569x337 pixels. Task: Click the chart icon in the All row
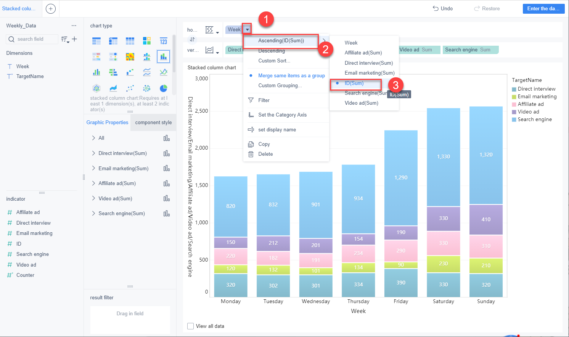tap(167, 138)
